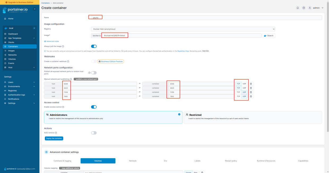
Task: Expand Advanced mode link
Action: tap(51, 41)
